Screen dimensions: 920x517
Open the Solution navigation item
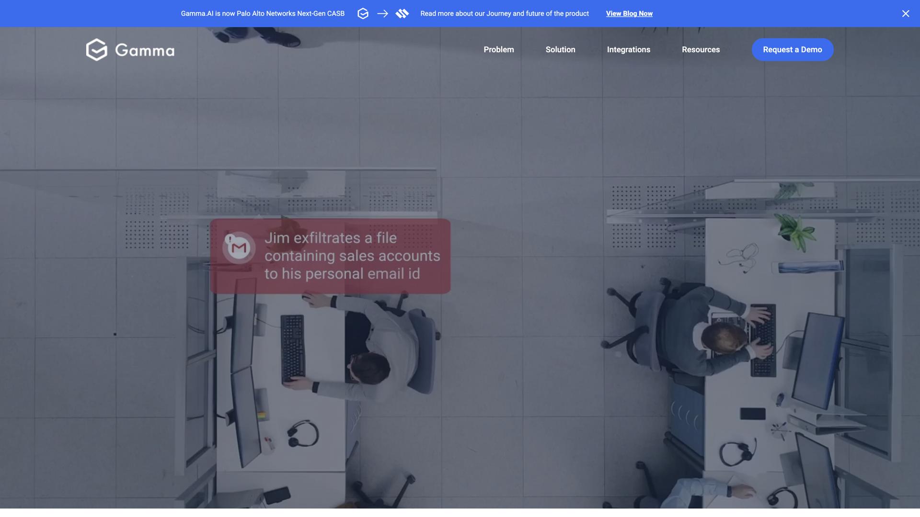click(560, 49)
